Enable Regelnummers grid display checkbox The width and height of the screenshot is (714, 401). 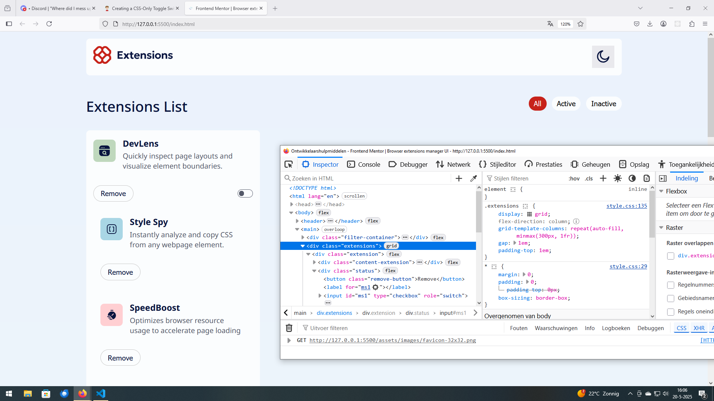coord(670,285)
